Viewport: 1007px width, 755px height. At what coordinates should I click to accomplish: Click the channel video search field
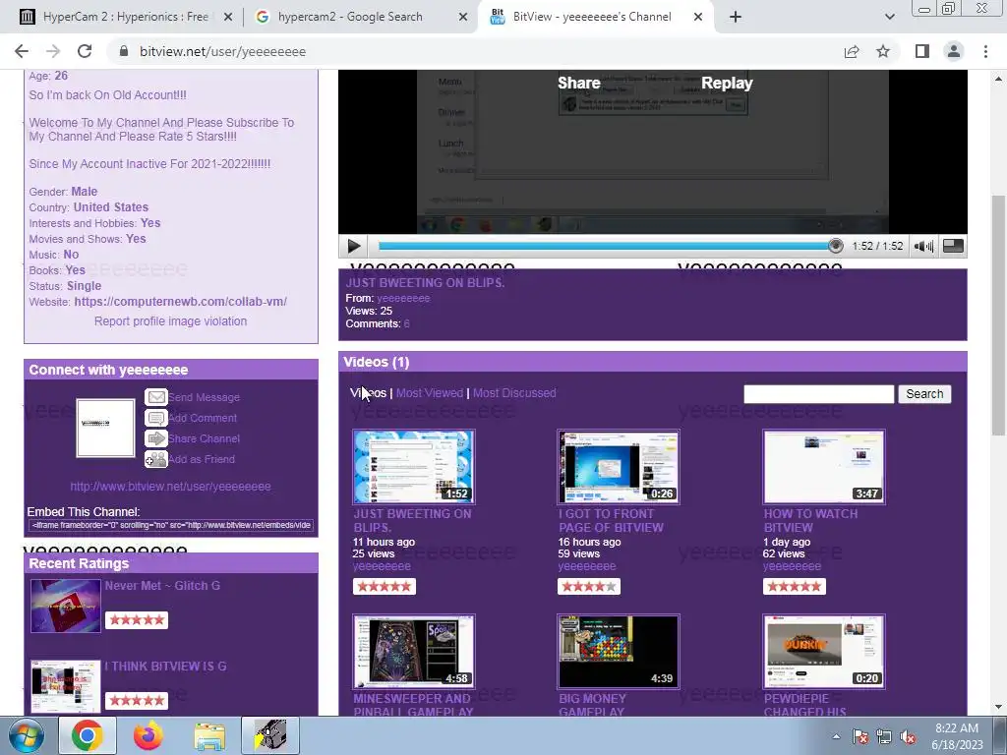(x=818, y=394)
